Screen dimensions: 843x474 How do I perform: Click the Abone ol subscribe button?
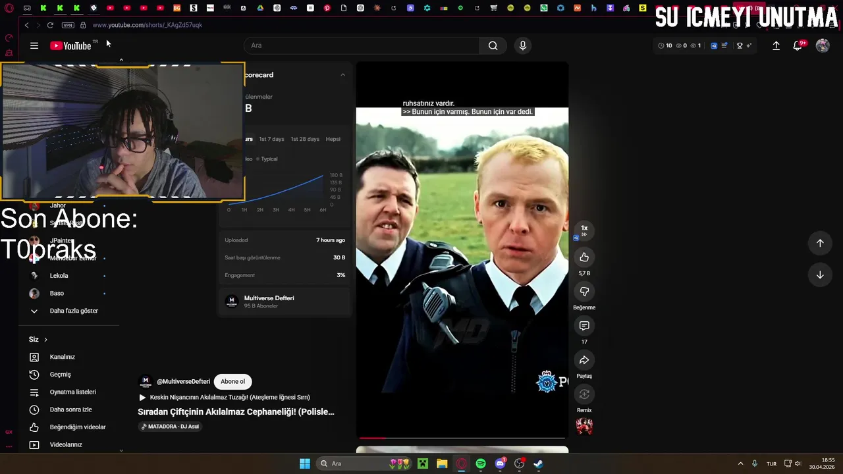(x=232, y=382)
